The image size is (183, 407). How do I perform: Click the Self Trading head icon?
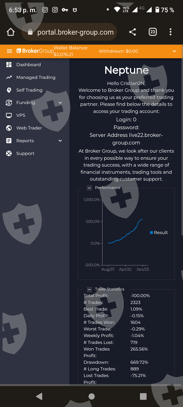click(x=9, y=90)
